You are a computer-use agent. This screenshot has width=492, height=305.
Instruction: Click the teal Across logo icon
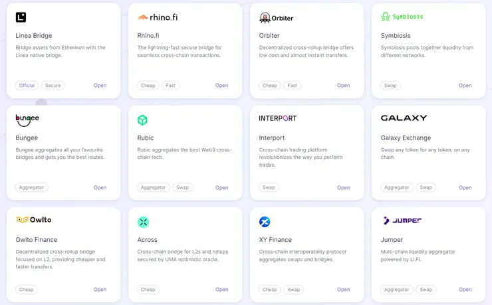click(143, 221)
